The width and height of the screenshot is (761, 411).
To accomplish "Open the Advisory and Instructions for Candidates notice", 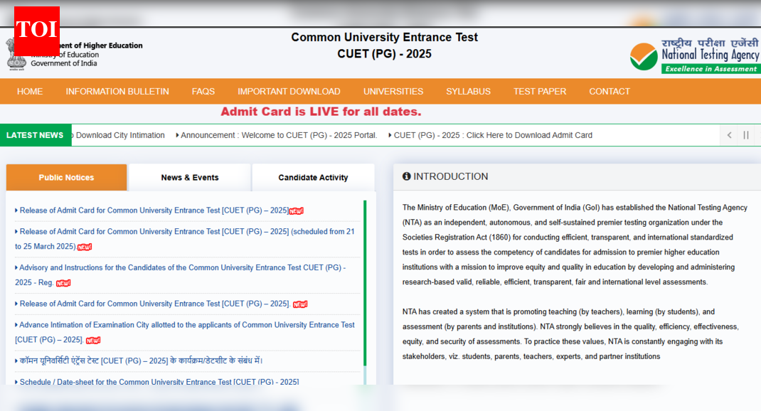I will (x=180, y=268).
